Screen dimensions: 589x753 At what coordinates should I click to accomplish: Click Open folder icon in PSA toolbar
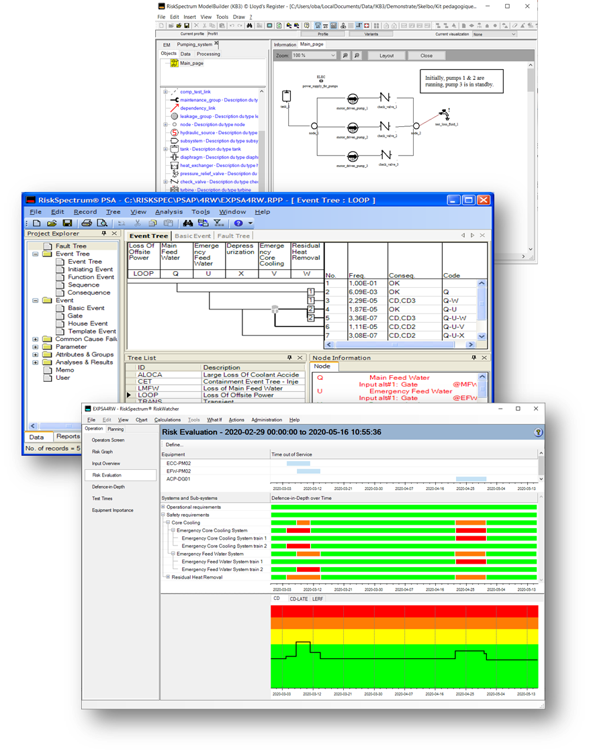pyautogui.click(x=52, y=223)
